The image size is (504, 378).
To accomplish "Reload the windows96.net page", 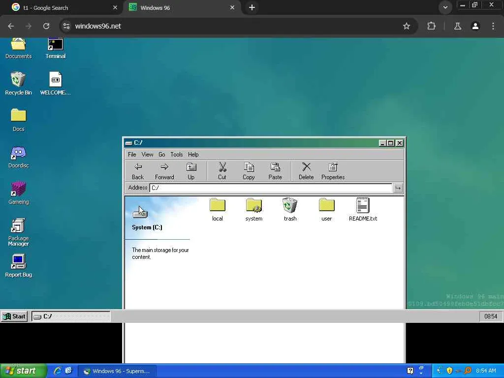I will (x=46, y=26).
